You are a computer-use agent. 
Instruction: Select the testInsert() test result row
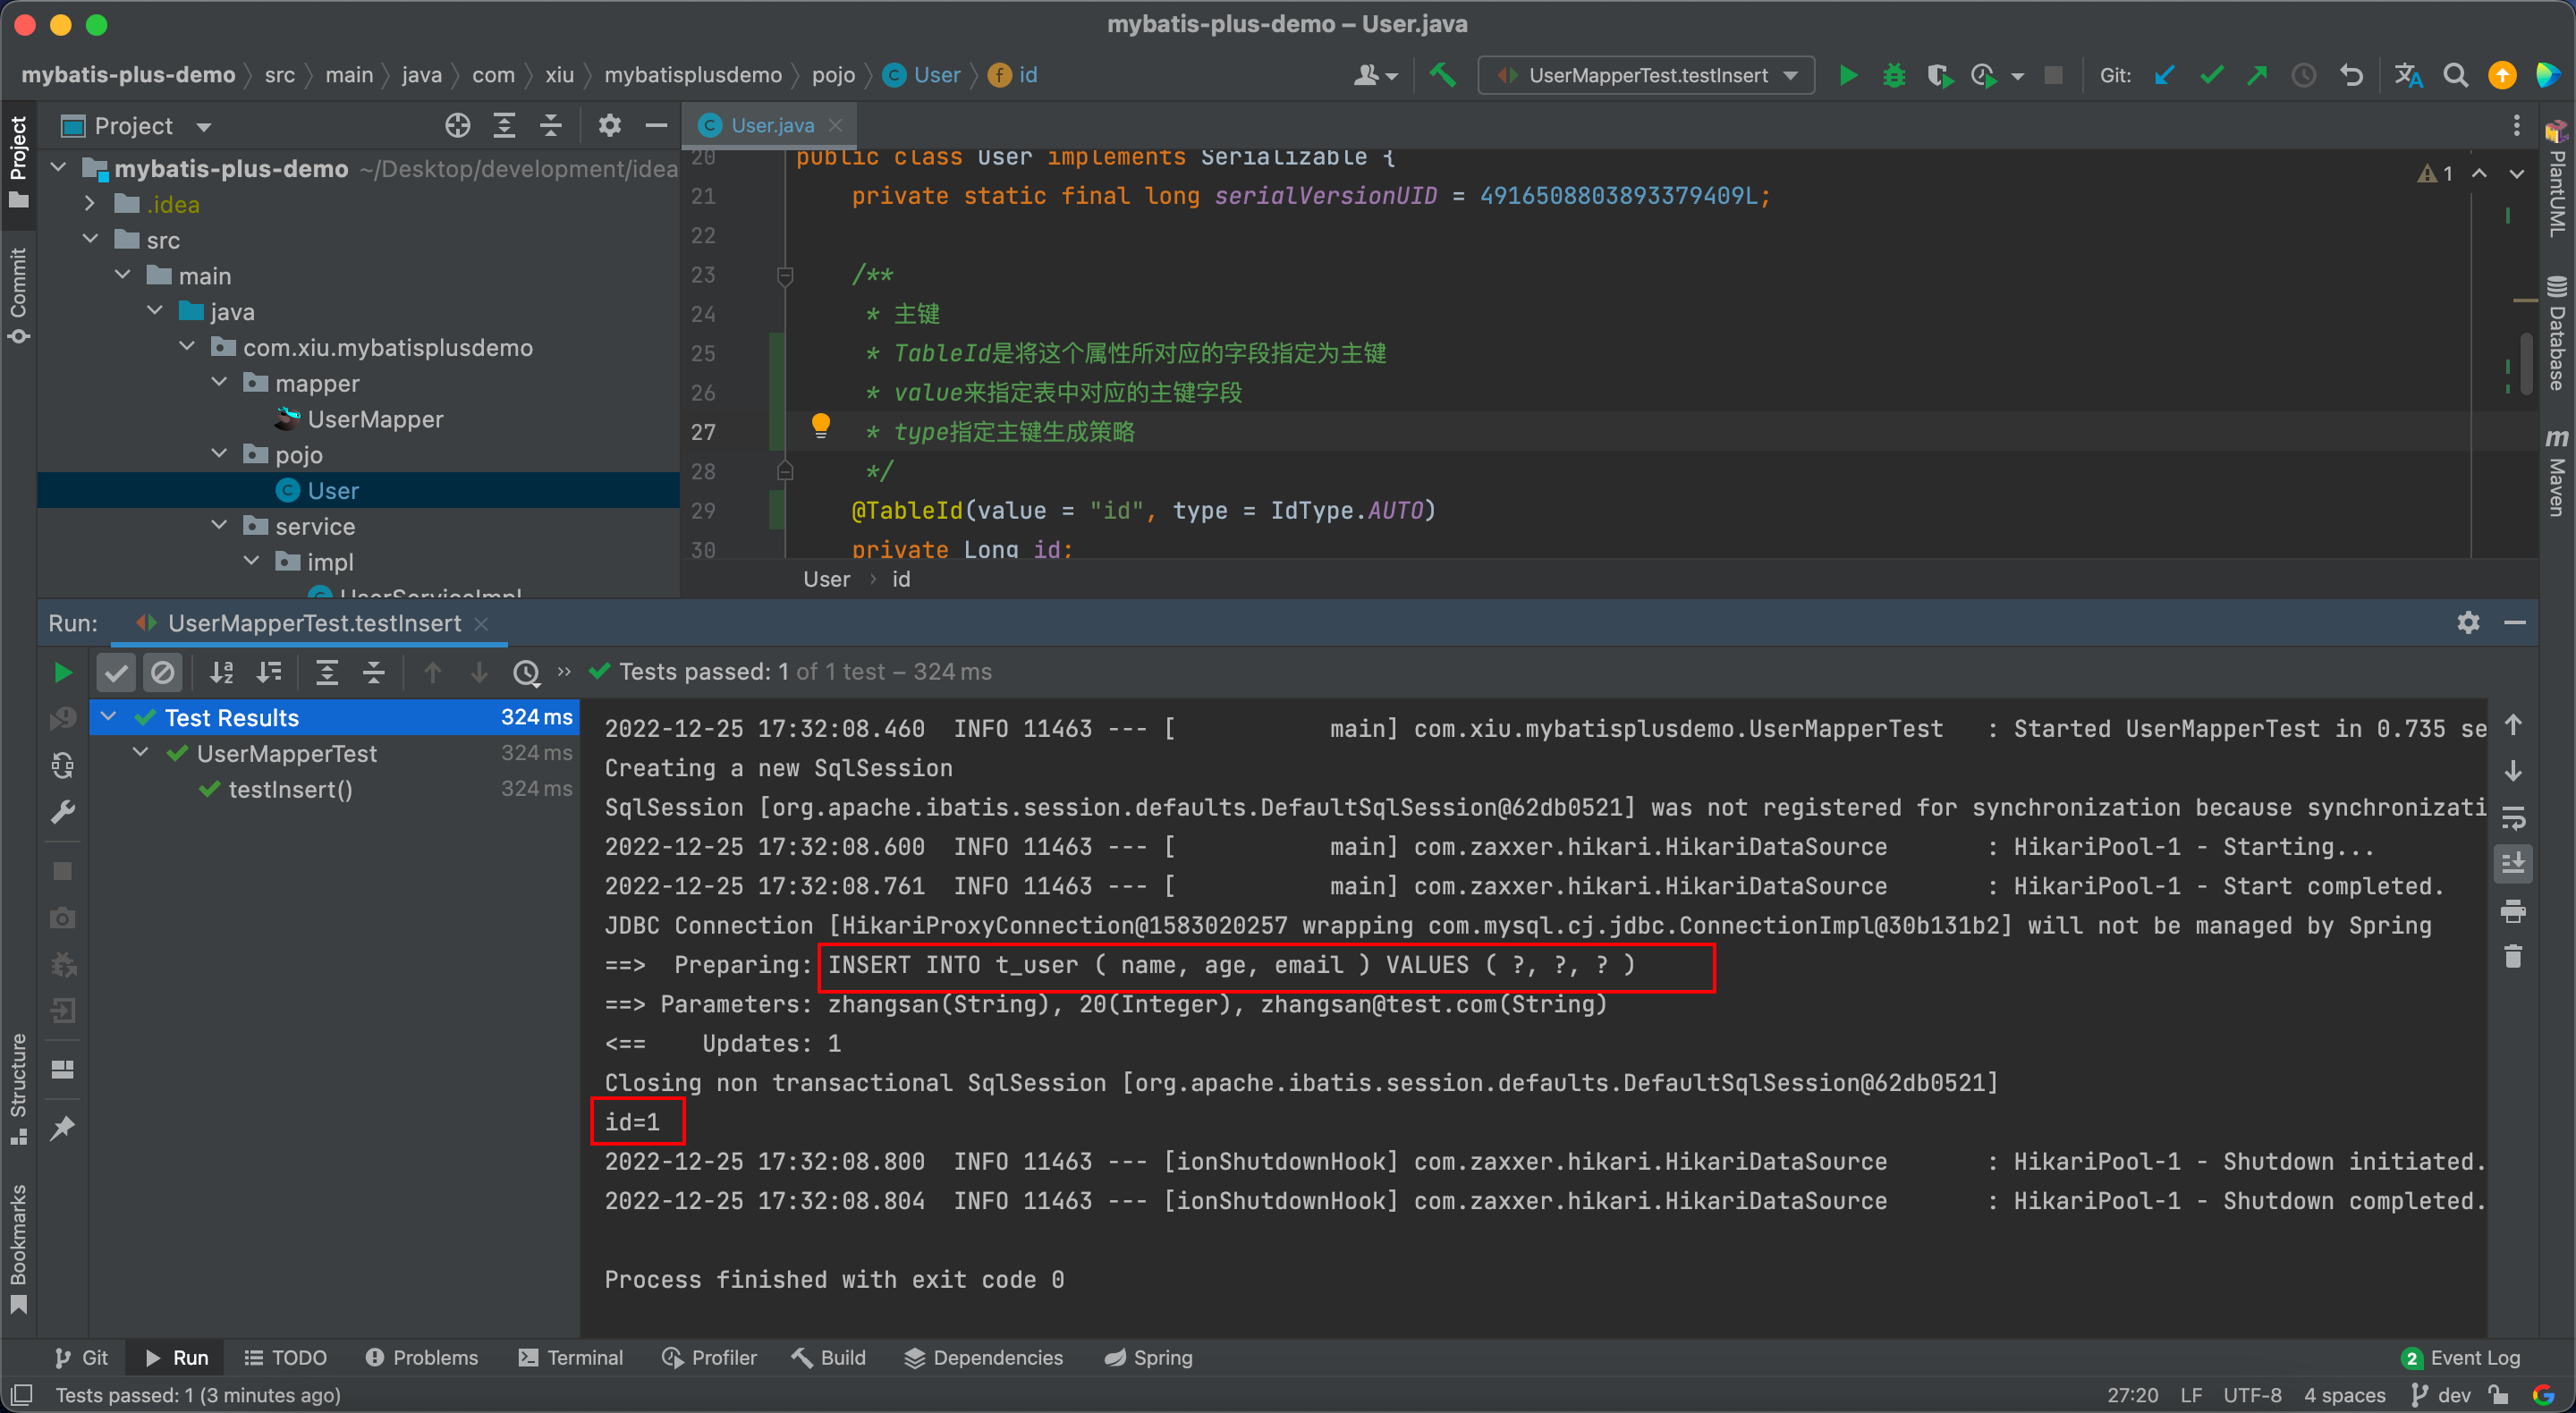coord(334,789)
